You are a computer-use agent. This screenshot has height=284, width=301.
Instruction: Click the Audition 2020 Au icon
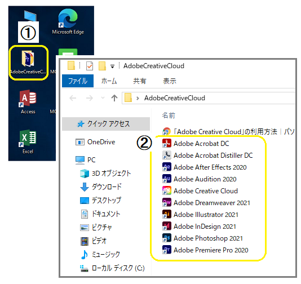pyautogui.click(x=167, y=179)
